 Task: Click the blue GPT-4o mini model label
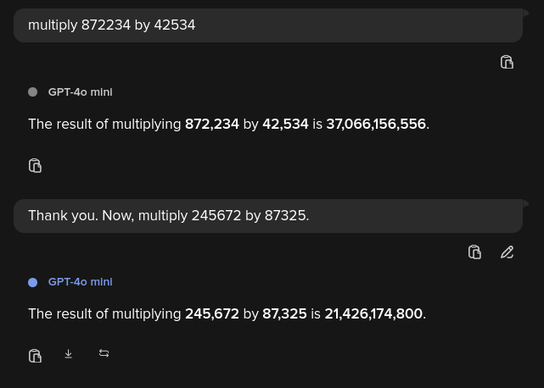click(x=80, y=282)
